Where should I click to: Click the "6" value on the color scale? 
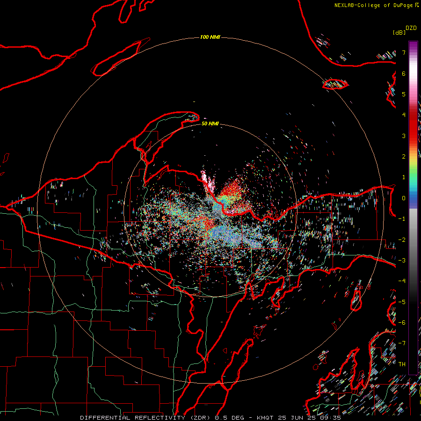[x=404, y=73]
